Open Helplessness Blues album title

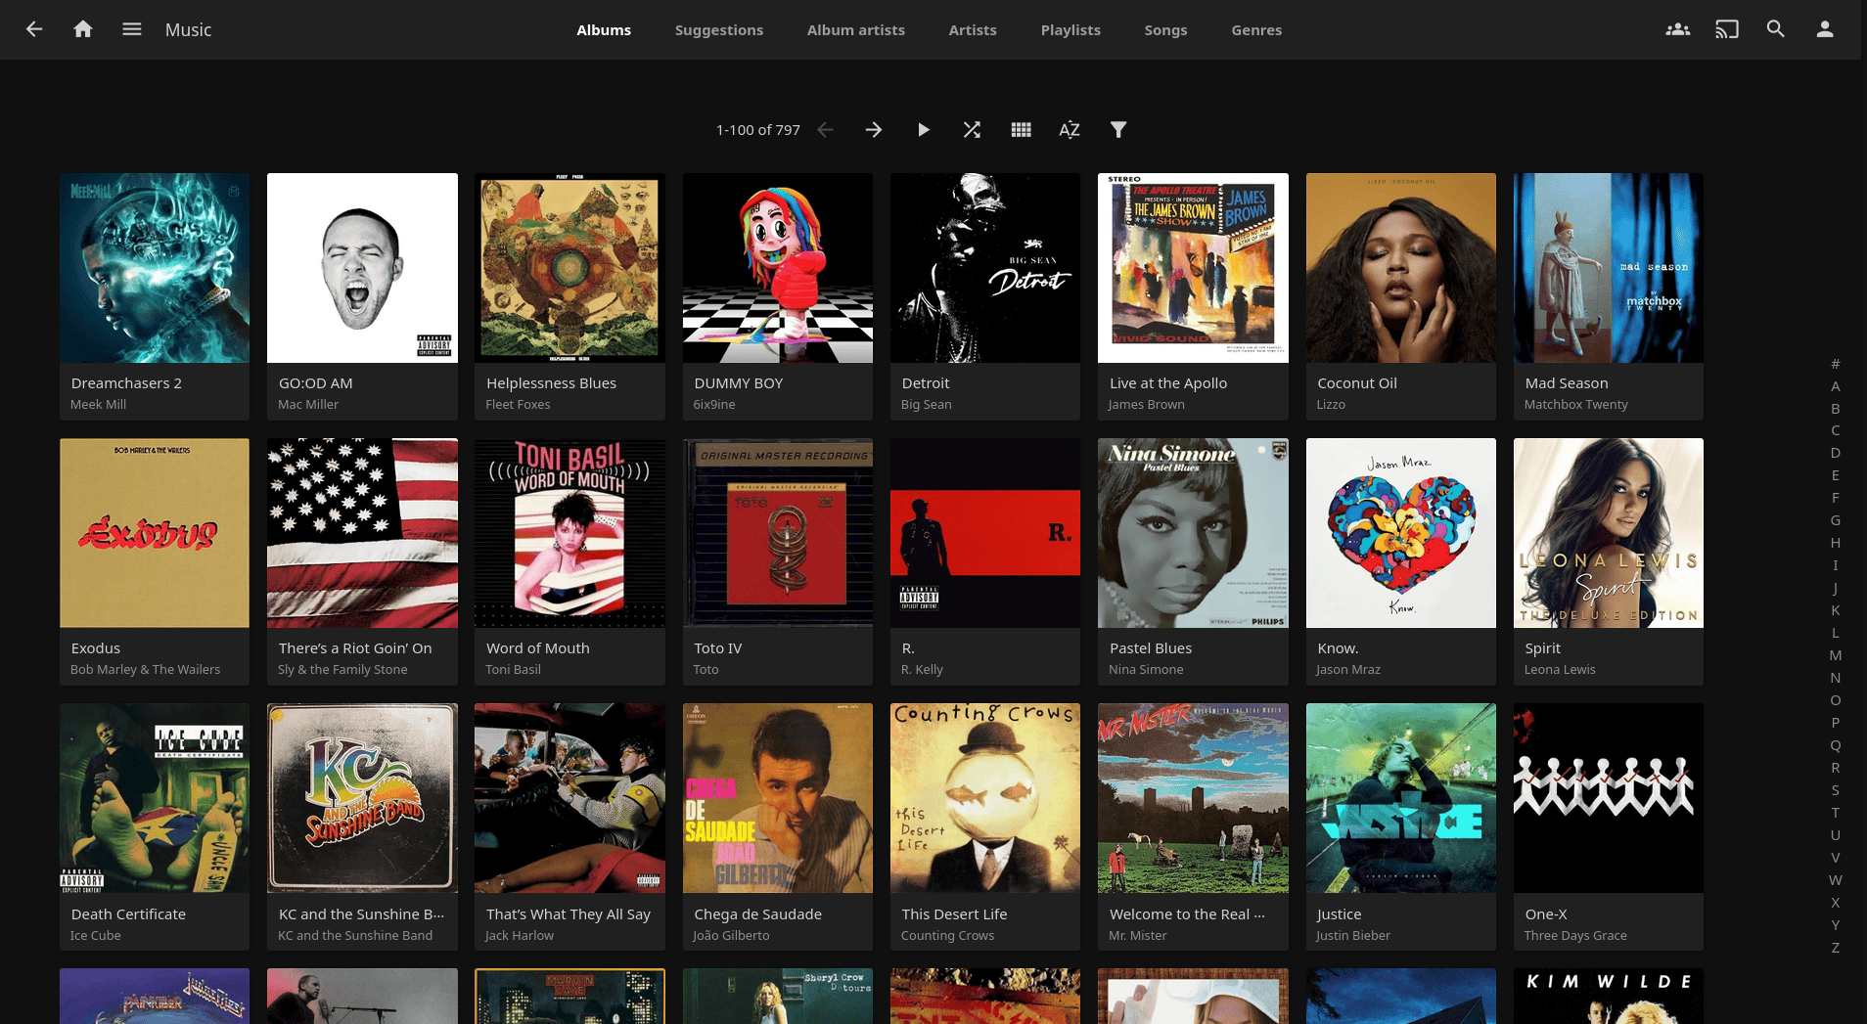click(551, 383)
